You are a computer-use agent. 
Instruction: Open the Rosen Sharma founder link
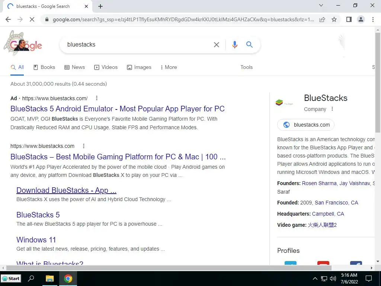(319, 183)
